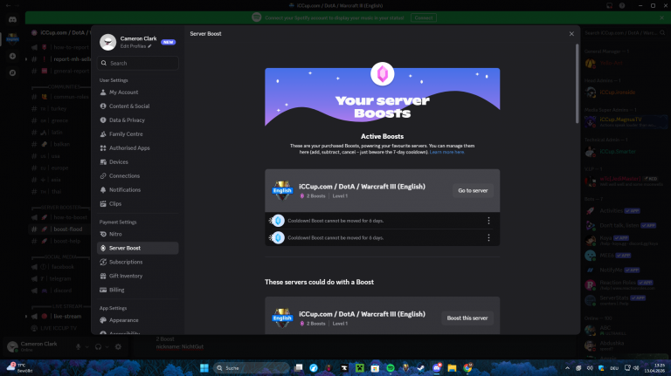The width and height of the screenshot is (671, 376).
Task: Click the pink boost gem on the banner
Action: [x=382, y=74]
